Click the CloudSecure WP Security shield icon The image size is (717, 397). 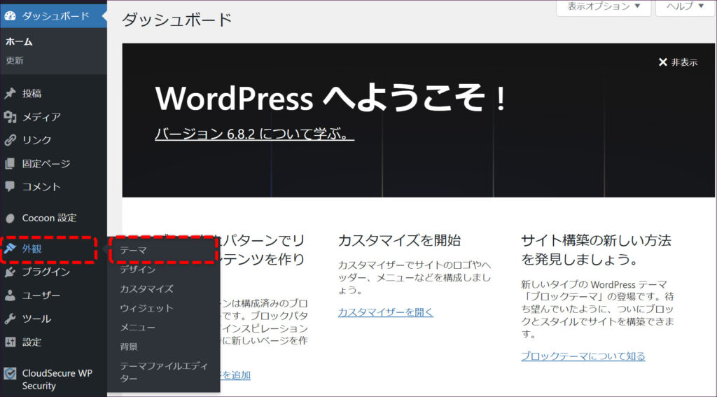[x=10, y=373]
